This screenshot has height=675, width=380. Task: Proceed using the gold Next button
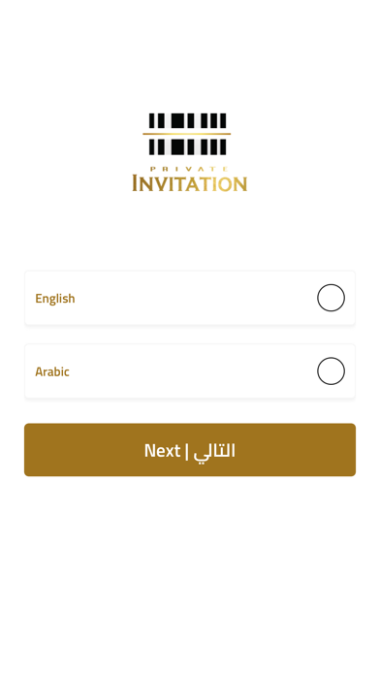[190, 449]
